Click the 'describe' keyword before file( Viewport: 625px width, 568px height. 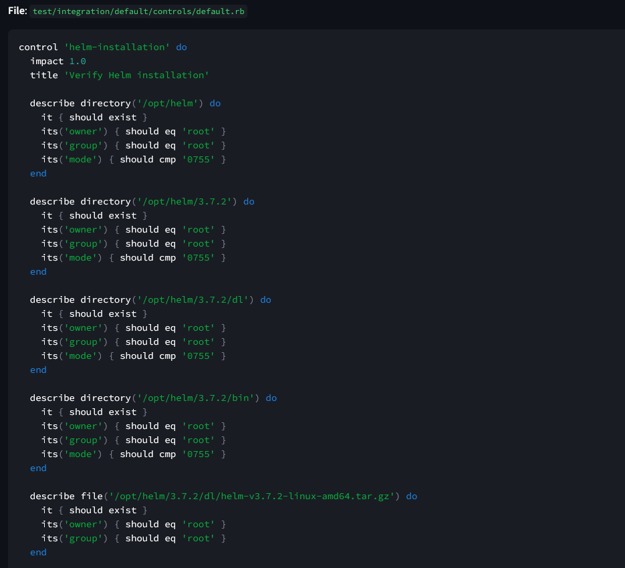[52, 496]
